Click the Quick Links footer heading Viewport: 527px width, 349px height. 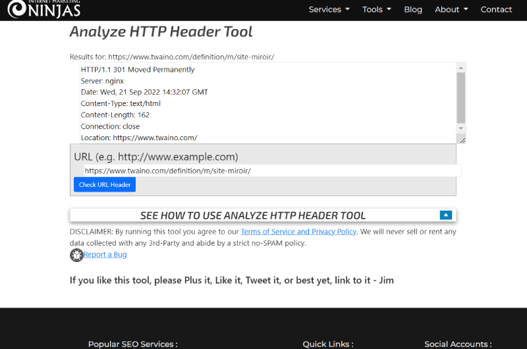click(x=328, y=344)
